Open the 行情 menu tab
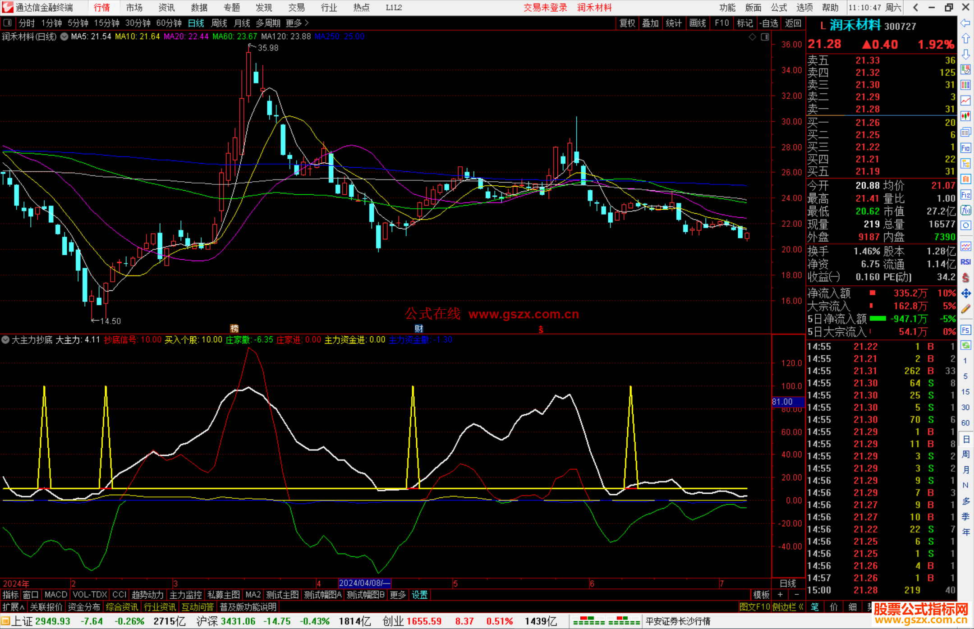The image size is (974, 629). click(102, 8)
